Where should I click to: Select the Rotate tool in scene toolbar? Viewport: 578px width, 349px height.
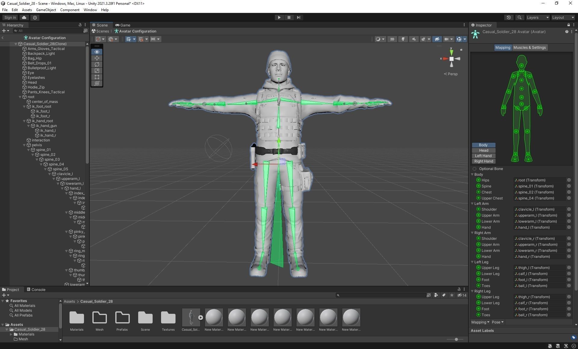click(x=97, y=64)
